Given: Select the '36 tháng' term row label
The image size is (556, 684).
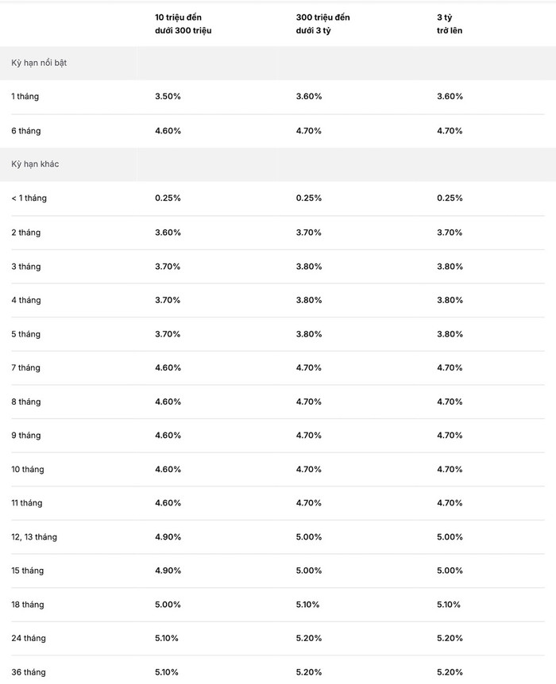Looking at the screenshot, I should pyautogui.click(x=29, y=672).
